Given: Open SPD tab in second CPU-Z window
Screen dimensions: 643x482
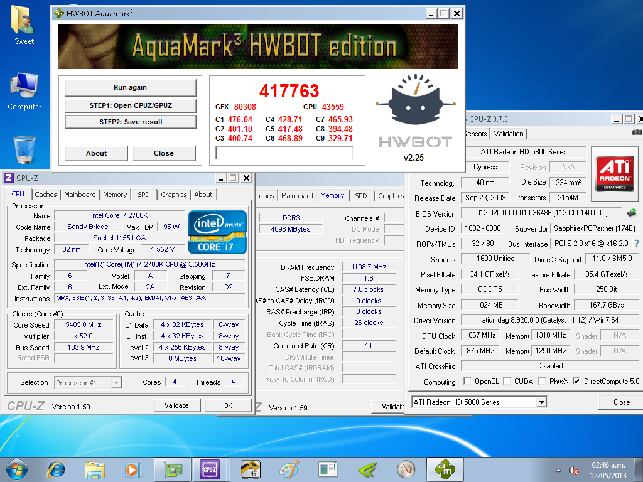Looking at the screenshot, I should (x=361, y=196).
